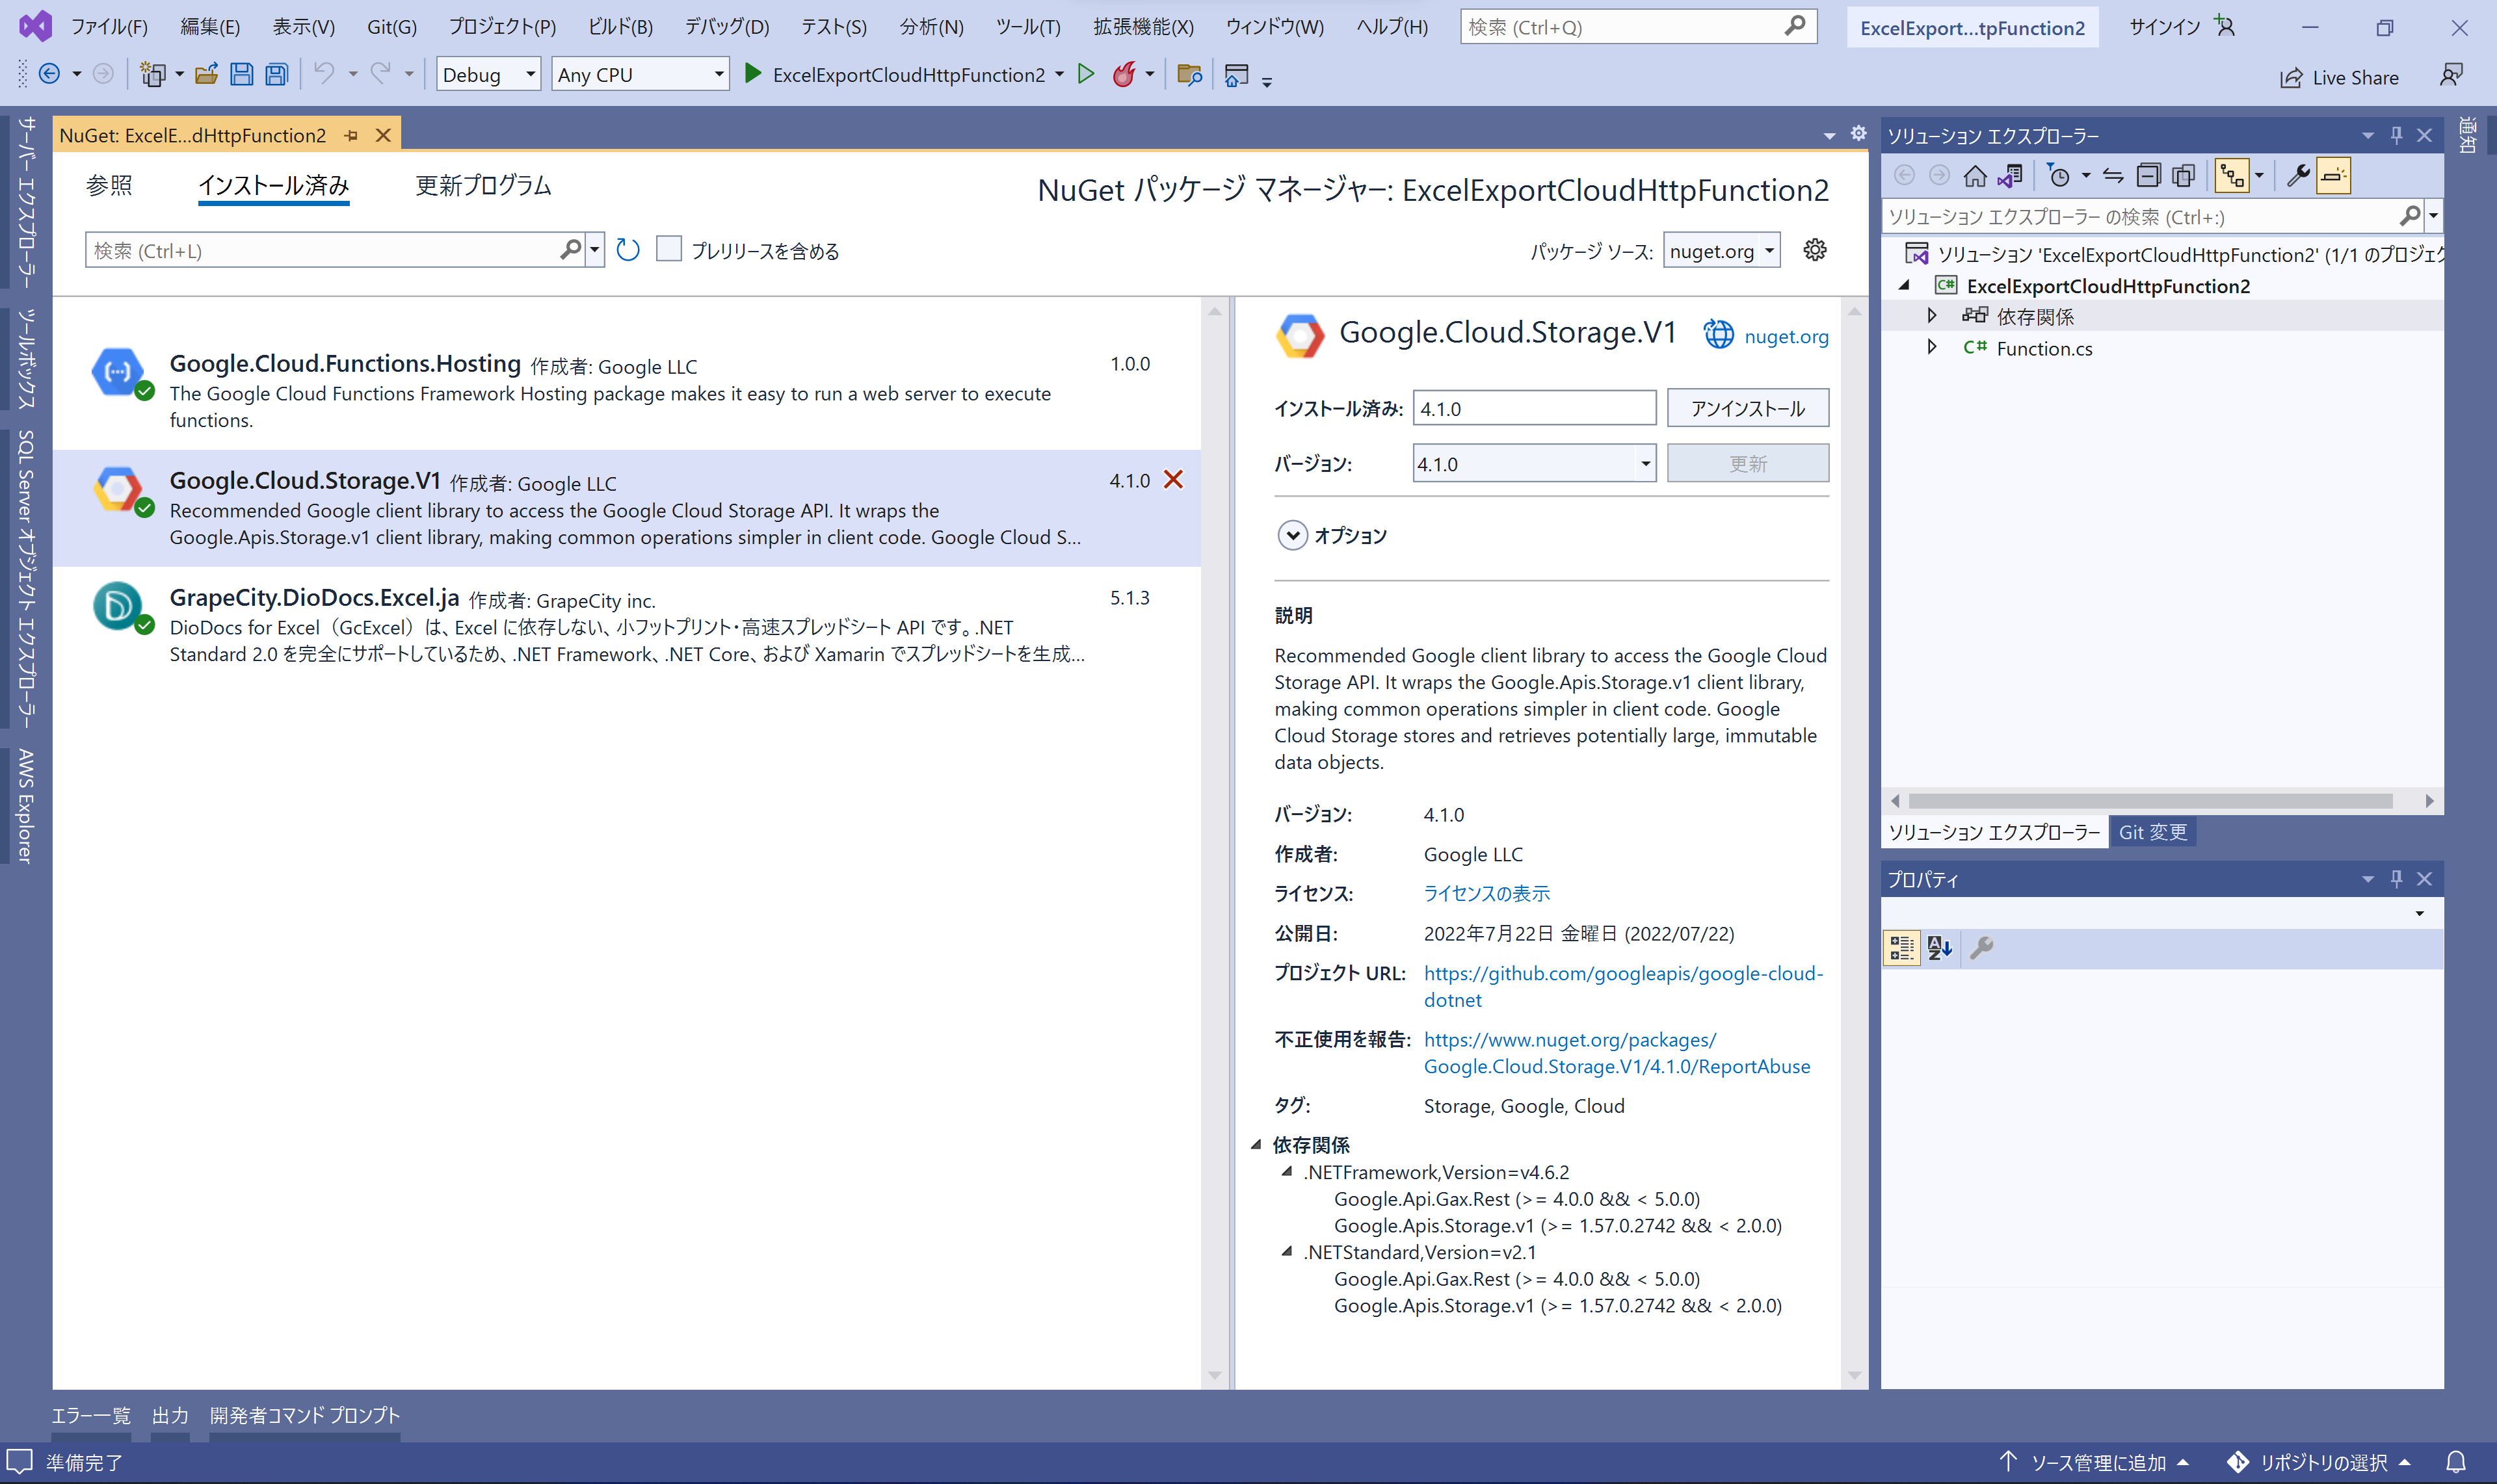Open the Output tab at bottom
The width and height of the screenshot is (2497, 1484).
pyautogui.click(x=170, y=1415)
